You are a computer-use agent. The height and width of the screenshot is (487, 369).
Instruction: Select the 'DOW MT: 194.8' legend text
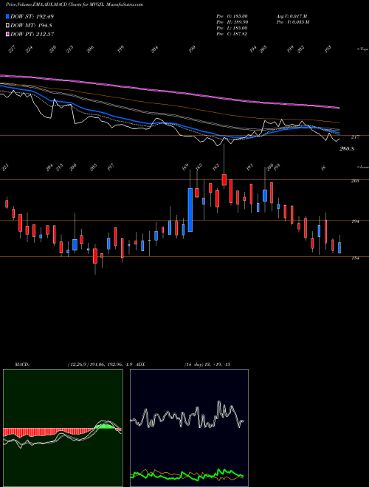31,26
